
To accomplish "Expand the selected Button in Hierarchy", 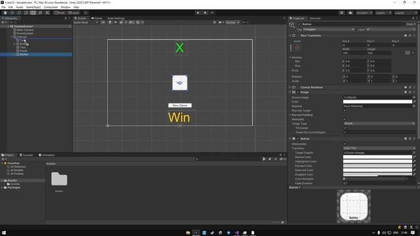I will click(x=14, y=54).
